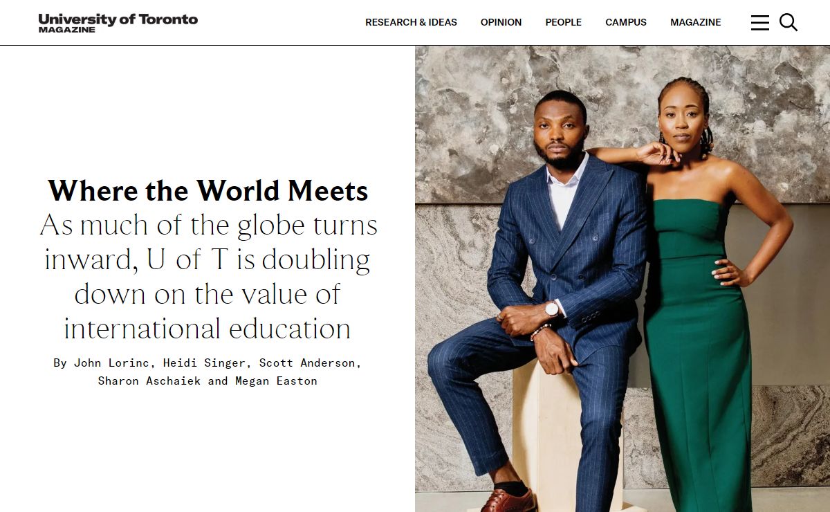Open the Campus menu item
The image size is (830, 512).
626,22
